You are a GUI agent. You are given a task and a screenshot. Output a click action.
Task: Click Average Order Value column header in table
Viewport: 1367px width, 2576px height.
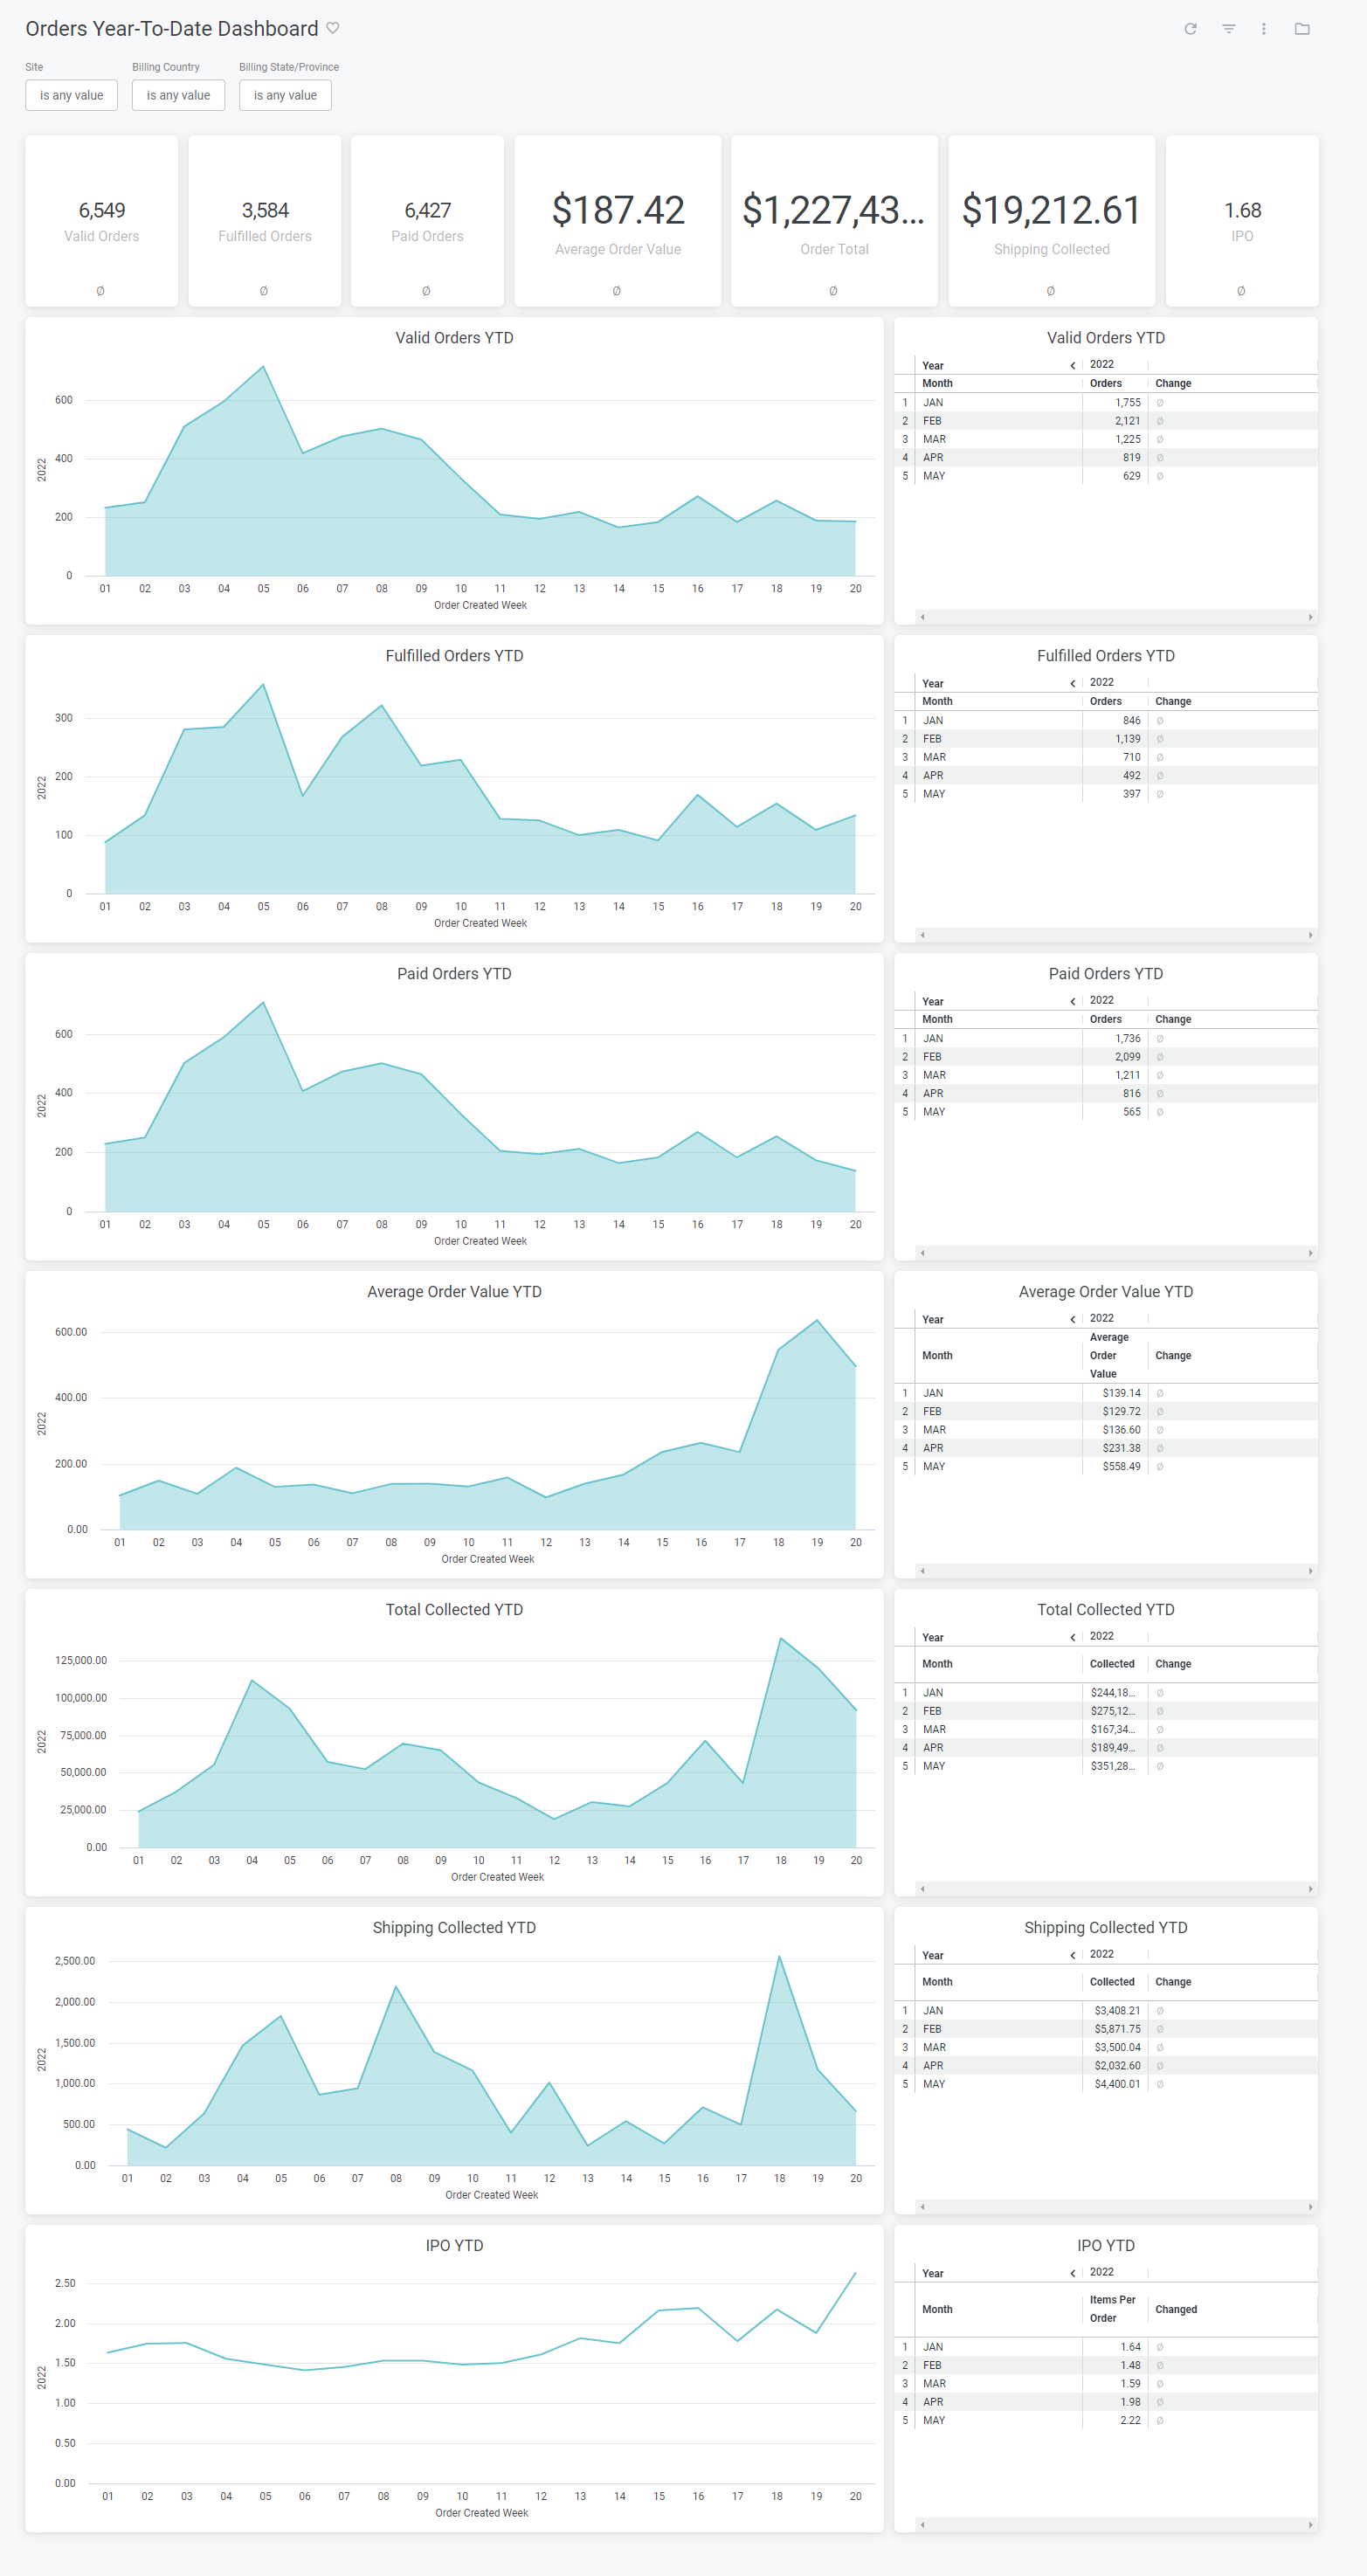[1114, 1355]
